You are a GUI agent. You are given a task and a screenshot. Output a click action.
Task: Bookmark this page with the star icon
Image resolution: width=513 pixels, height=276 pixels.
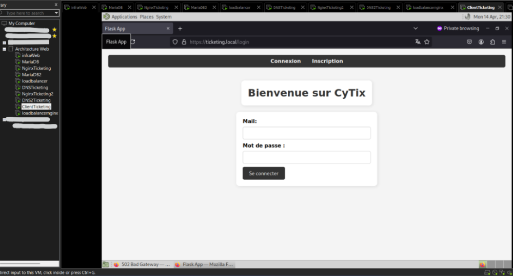(427, 42)
